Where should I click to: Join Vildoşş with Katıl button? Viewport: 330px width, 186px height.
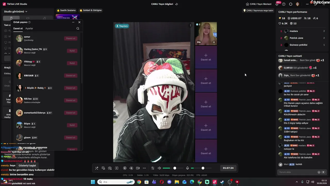tap(72, 63)
